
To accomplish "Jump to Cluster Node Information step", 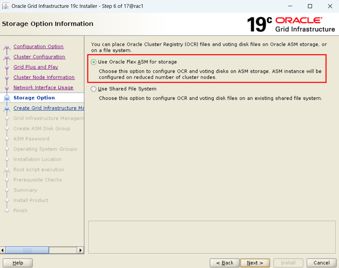I will (44, 77).
